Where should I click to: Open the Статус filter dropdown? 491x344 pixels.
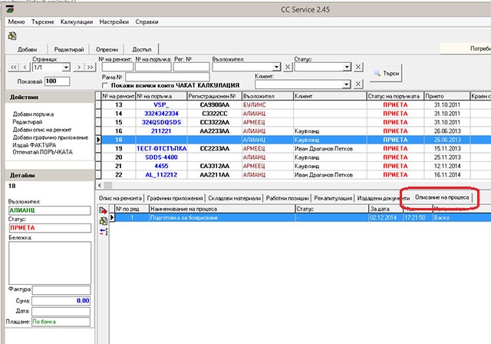346,67
